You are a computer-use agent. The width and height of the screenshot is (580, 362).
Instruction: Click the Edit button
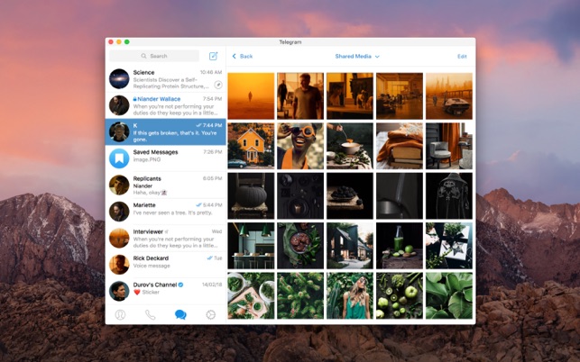(462, 56)
